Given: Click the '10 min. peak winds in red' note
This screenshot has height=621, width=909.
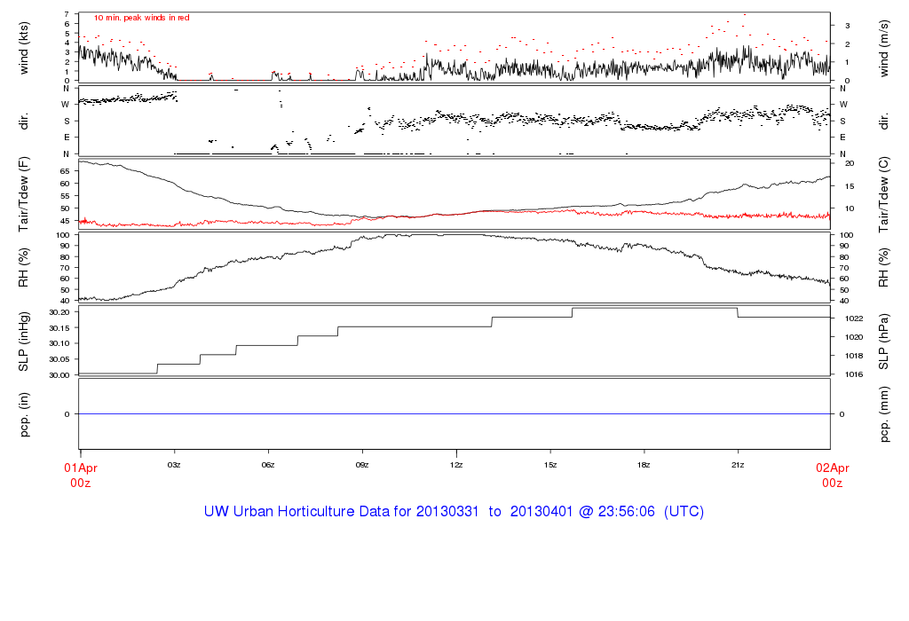Looking at the screenshot, I should (x=141, y=18).
